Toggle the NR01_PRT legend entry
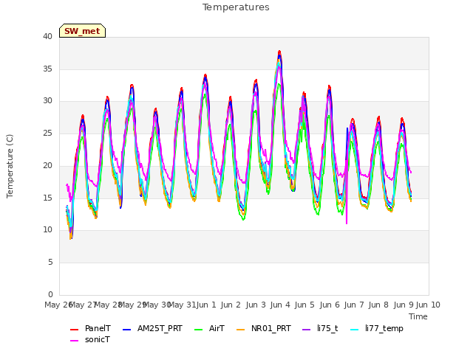 pyautogui.click(x=264, y=328)
